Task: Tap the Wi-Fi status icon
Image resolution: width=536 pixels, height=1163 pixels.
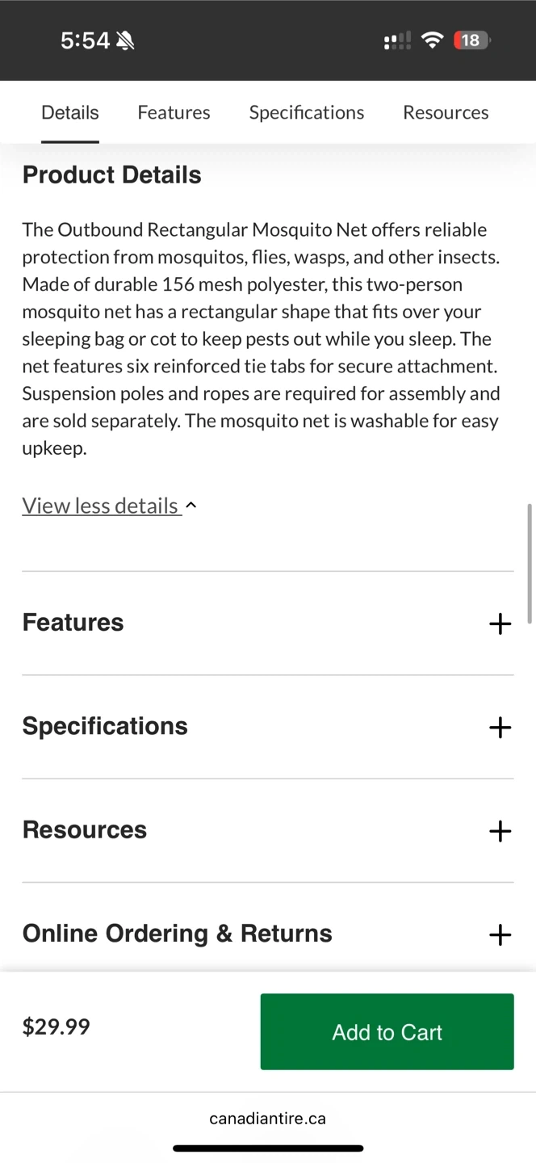Action: point(433,40)
